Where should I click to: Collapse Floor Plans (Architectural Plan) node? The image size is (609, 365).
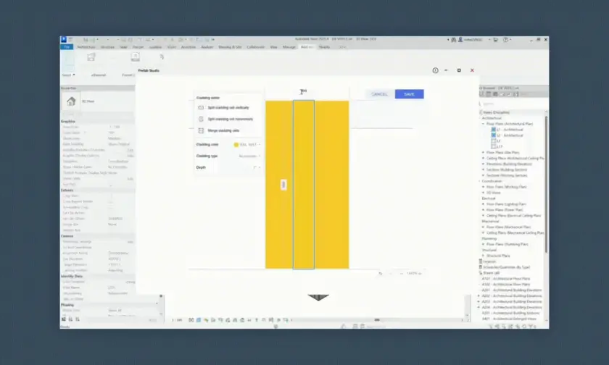pos(484,124)
